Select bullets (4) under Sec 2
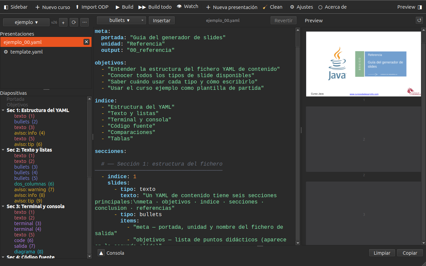The image size is (426, 266). pyautogui.click(x=26, y=173)
